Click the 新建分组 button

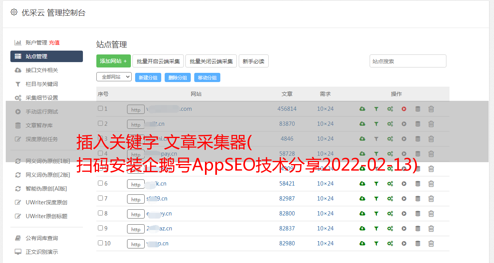(148, 77)
